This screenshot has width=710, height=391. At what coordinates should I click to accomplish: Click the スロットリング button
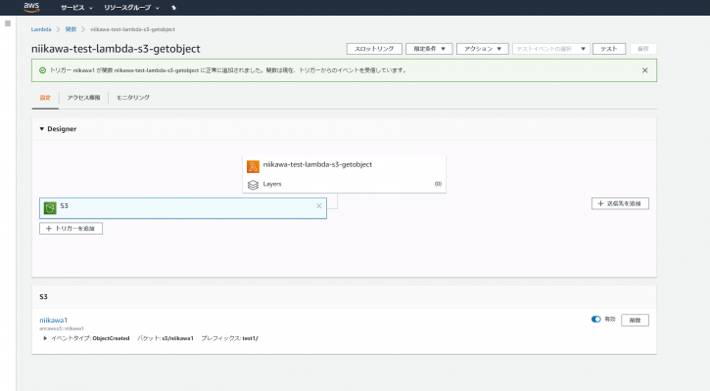(x=374, y=49)
